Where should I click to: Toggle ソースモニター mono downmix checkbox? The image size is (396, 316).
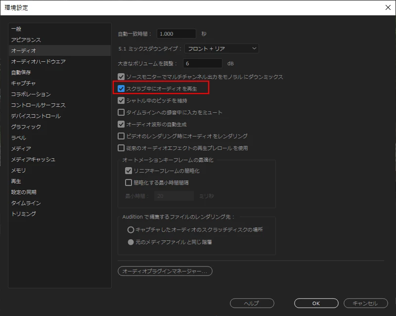121,77
